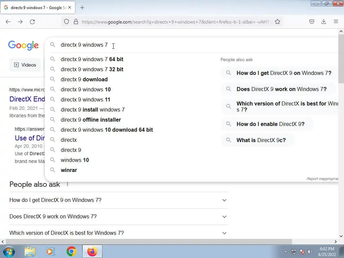
Task: Open the Firefox application menu
Action: click(x=336, y=22)
